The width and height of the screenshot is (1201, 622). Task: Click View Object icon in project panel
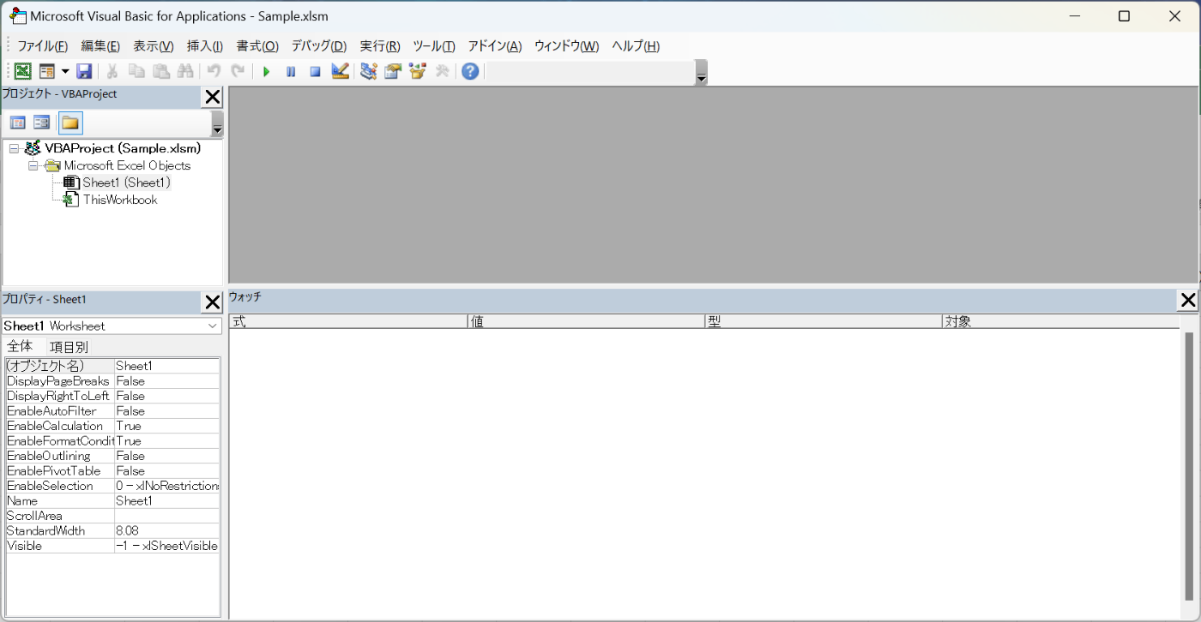[x=41, y=123]
